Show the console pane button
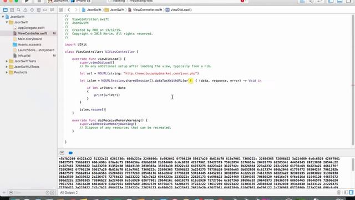This screenshot has width=355, height=200. click(351, 193)
